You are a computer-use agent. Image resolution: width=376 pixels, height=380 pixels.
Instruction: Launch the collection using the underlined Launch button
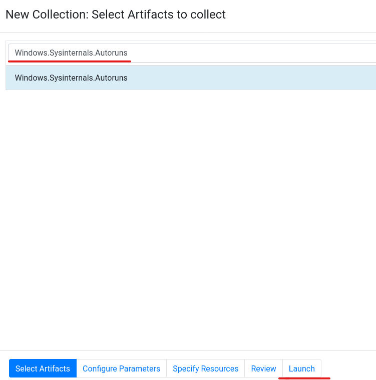(x=302, y=368)
